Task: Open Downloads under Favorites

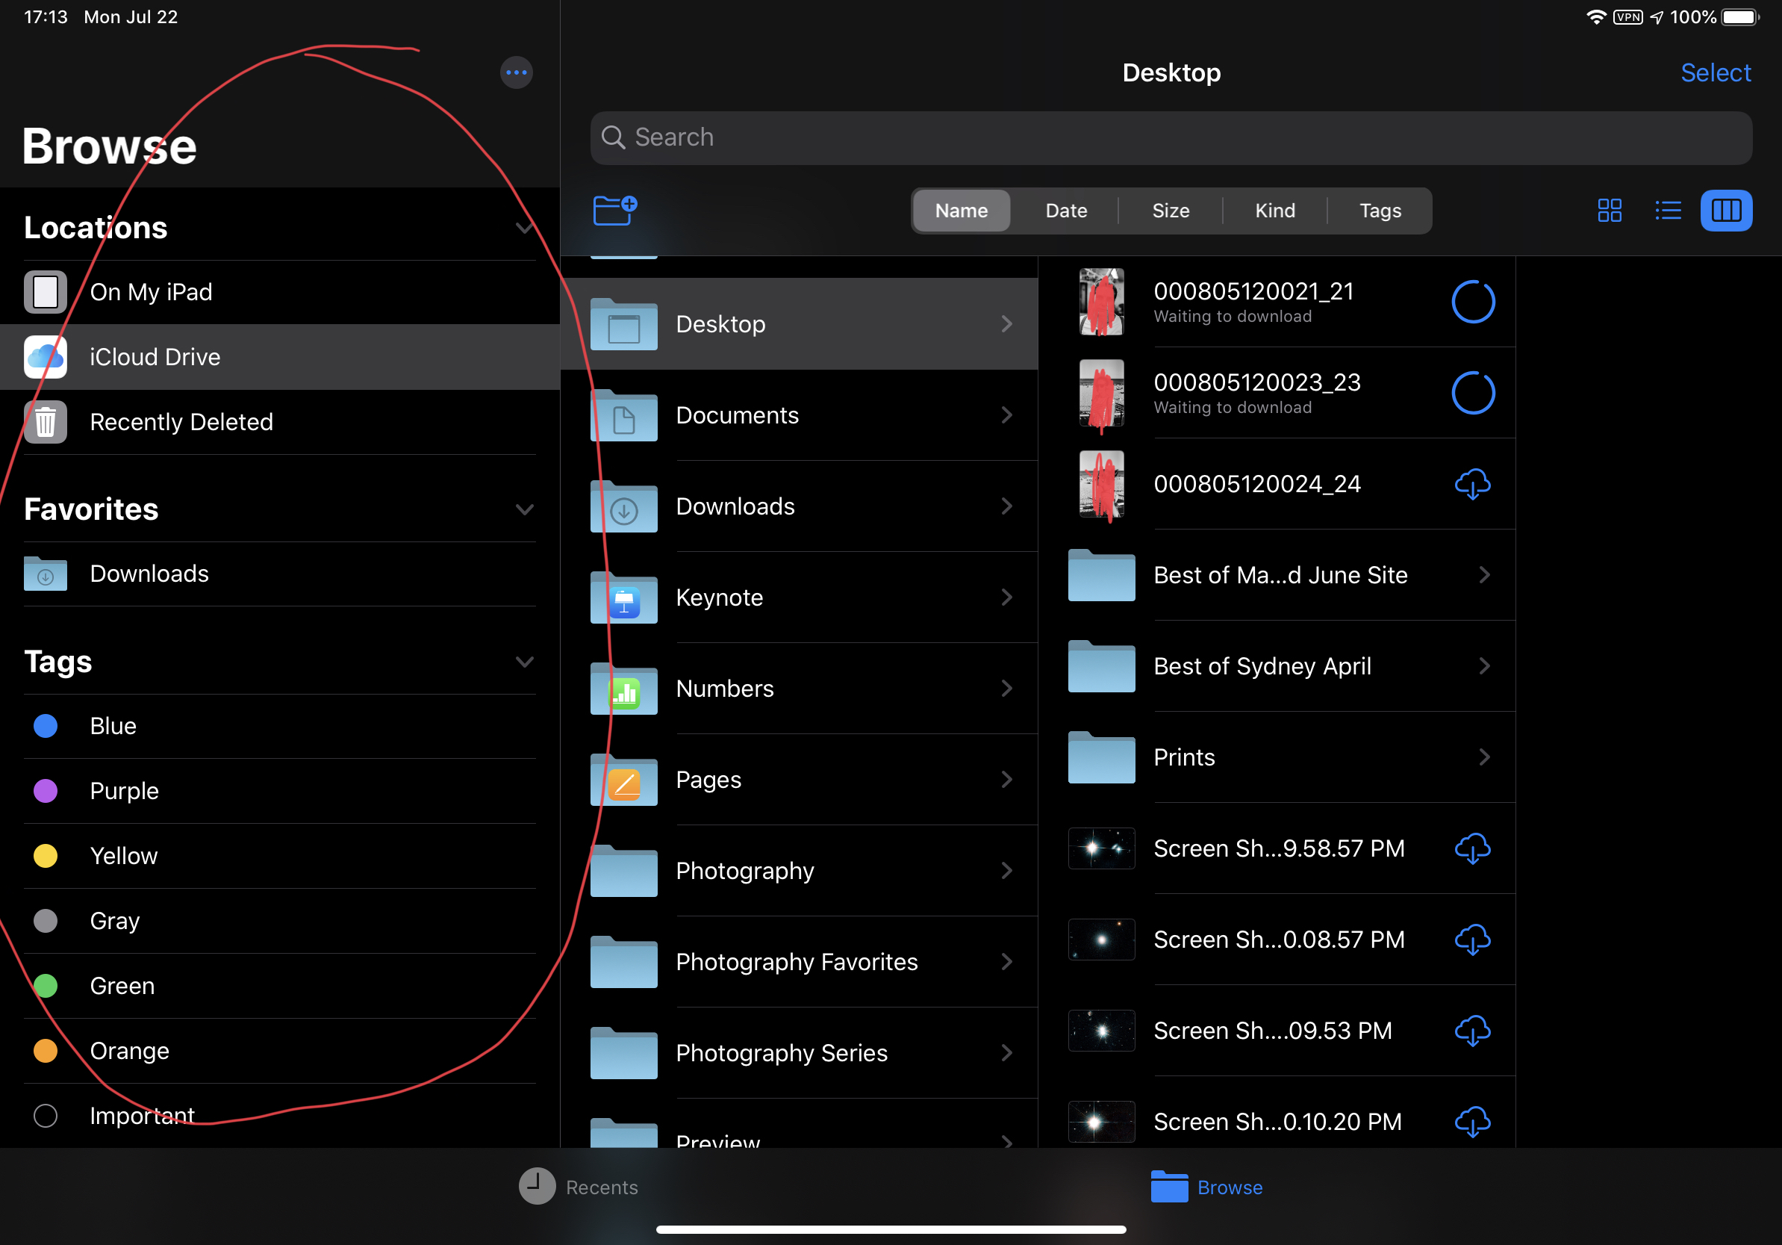Action: (279, 574)
